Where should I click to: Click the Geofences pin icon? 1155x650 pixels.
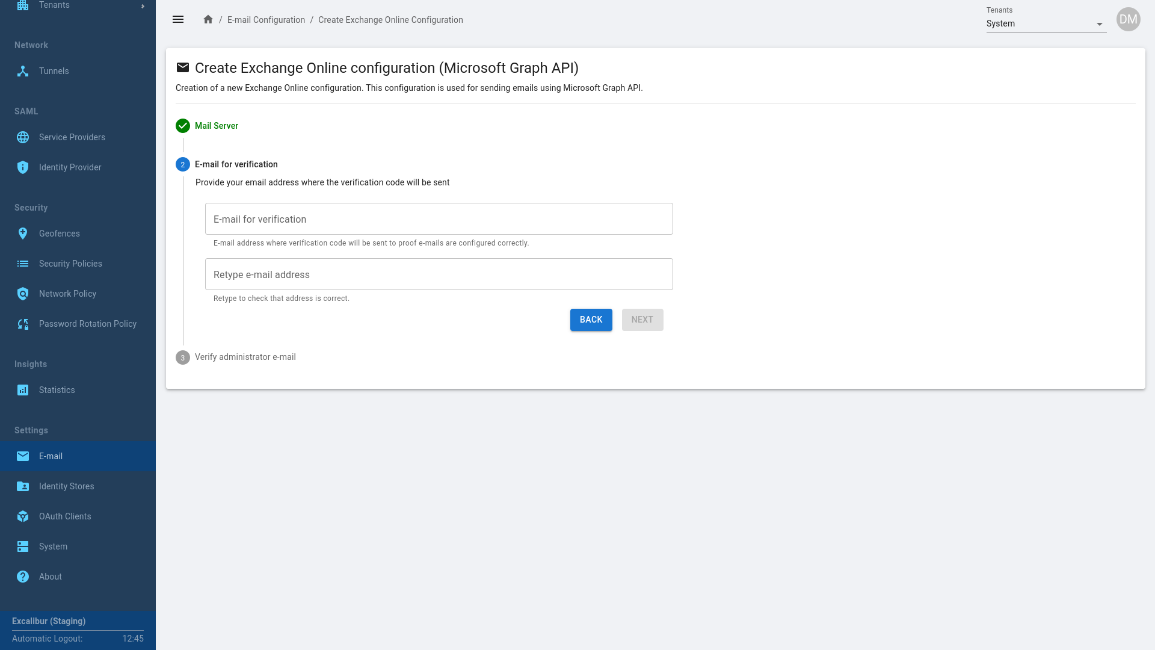23,234
